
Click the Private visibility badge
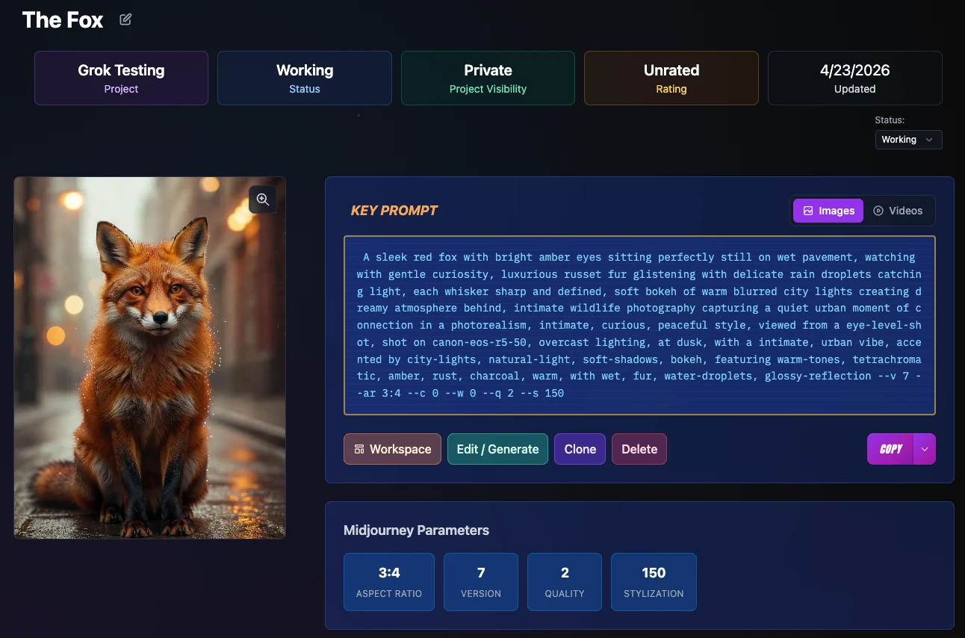(488, 78)
